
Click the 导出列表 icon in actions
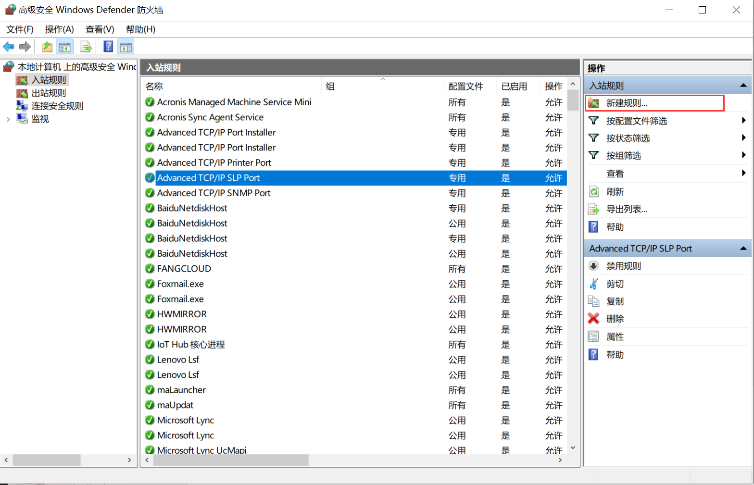point(594,209)
